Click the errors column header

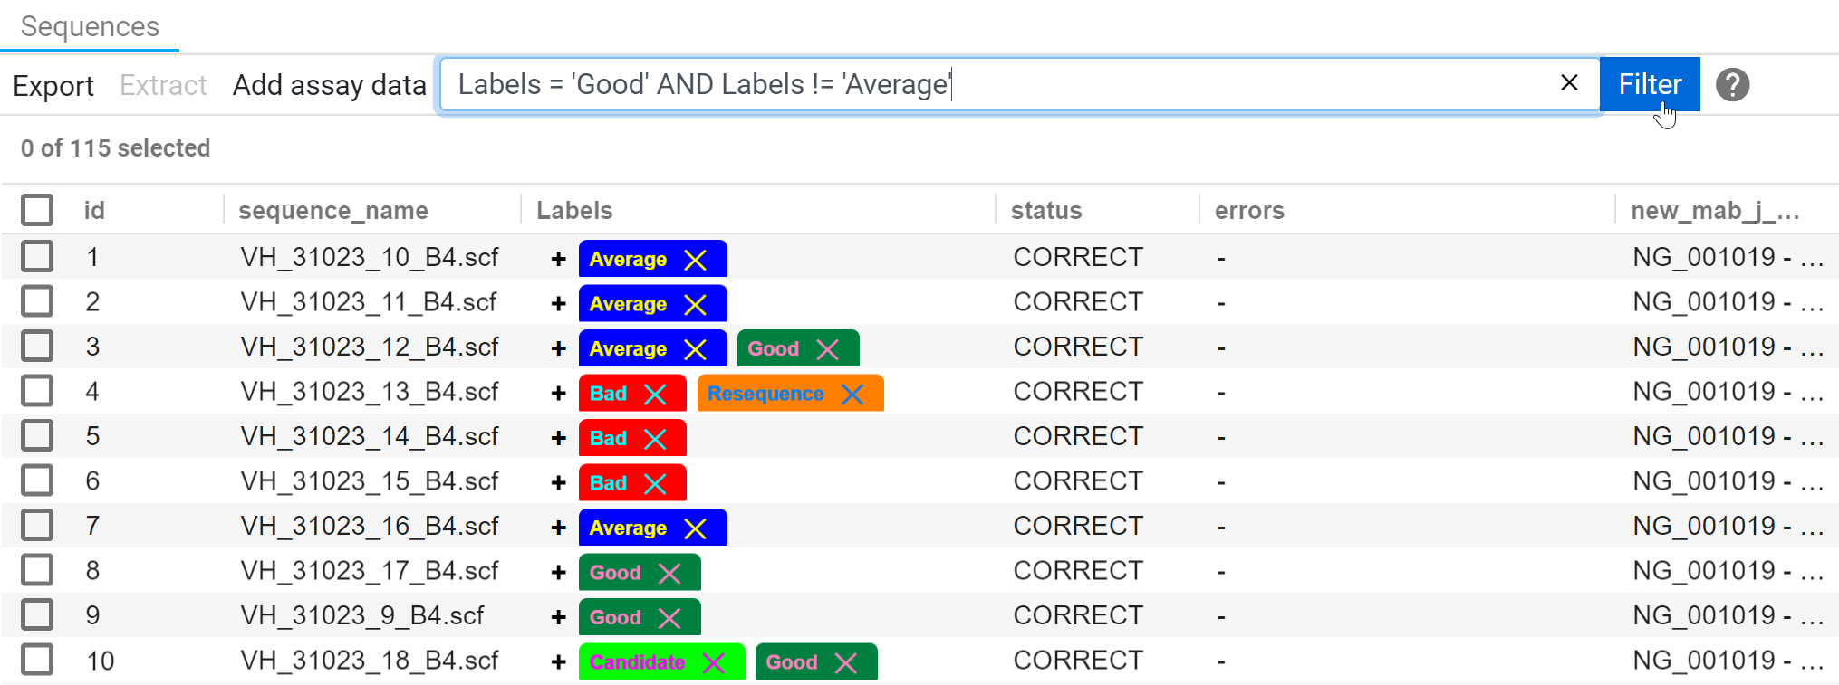(1249, 210)
